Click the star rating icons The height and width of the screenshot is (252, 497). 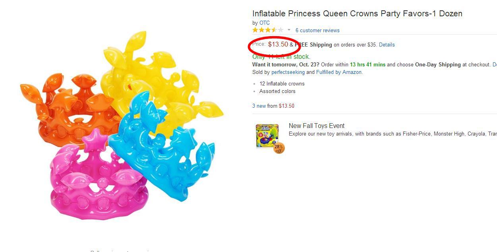(x=268, y=30)
